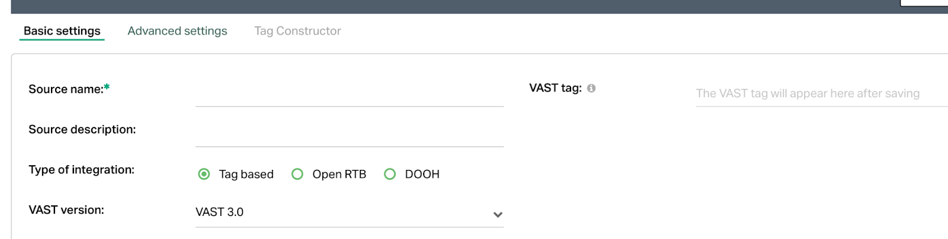948x239 pixels.
Task: Focus the Source name input field
Action: click(350, 93)
